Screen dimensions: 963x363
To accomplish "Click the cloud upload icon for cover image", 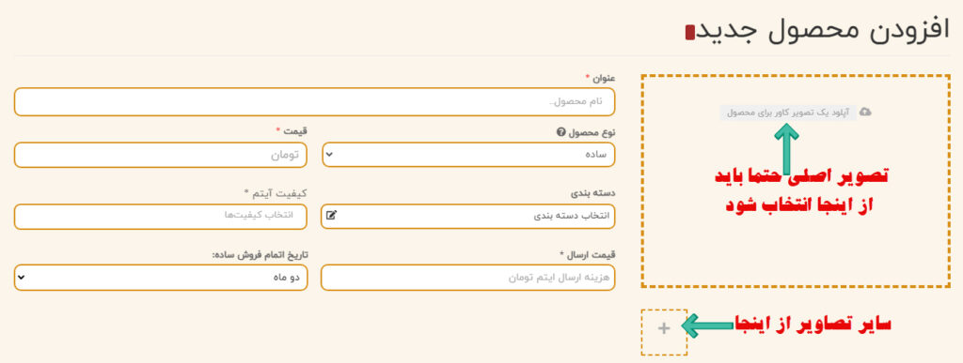I will (865, 112).
